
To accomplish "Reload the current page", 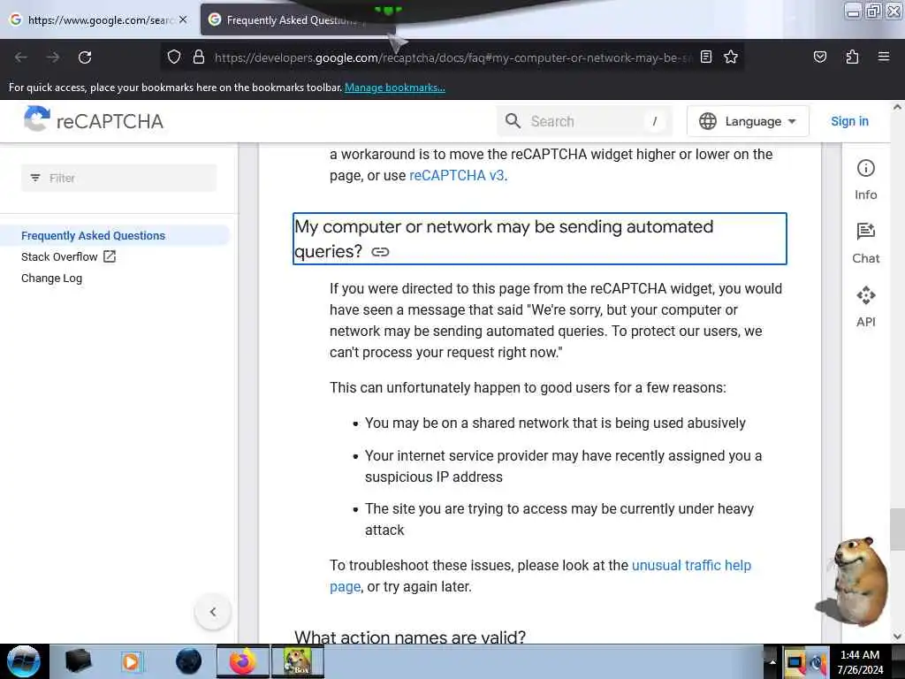I will click(85, 57).
